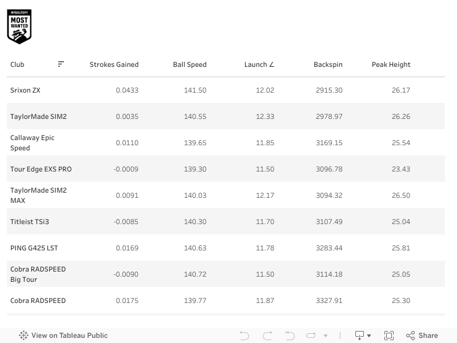Click the peak height value 26.50
The height and width of the screenshot is (343, 457).
point(401,196)
